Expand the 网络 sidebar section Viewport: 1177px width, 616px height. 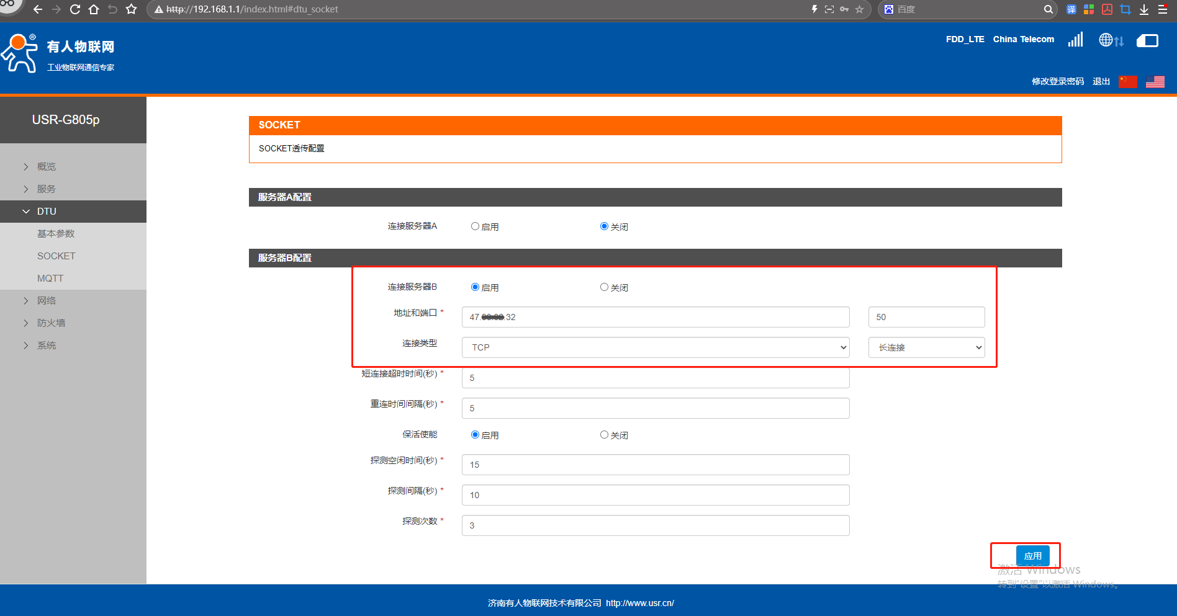coord(47,301)
